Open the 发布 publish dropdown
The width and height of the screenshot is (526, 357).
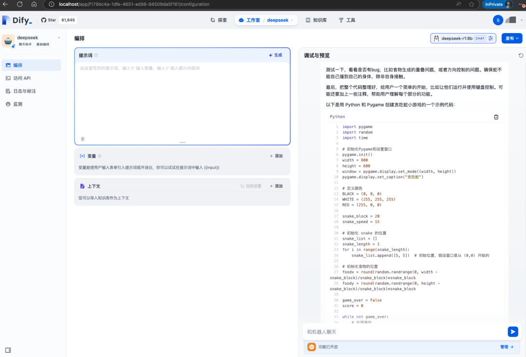pyautogui.click(x=512, y=38)
